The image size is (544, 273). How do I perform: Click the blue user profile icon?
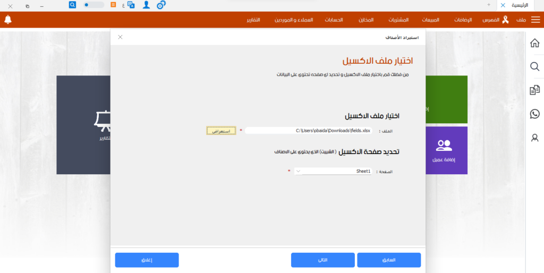click(x=147, y=5)
